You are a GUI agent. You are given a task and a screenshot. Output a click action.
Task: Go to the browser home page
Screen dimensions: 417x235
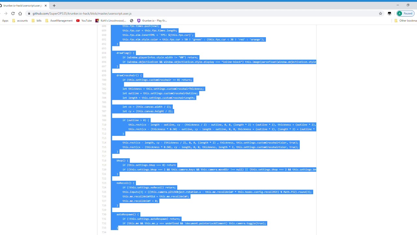pyautogui.click(x=20, y=13)
